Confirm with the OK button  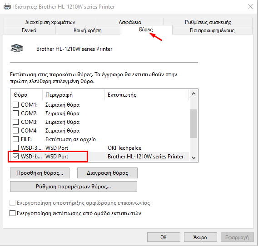[164, 237]
